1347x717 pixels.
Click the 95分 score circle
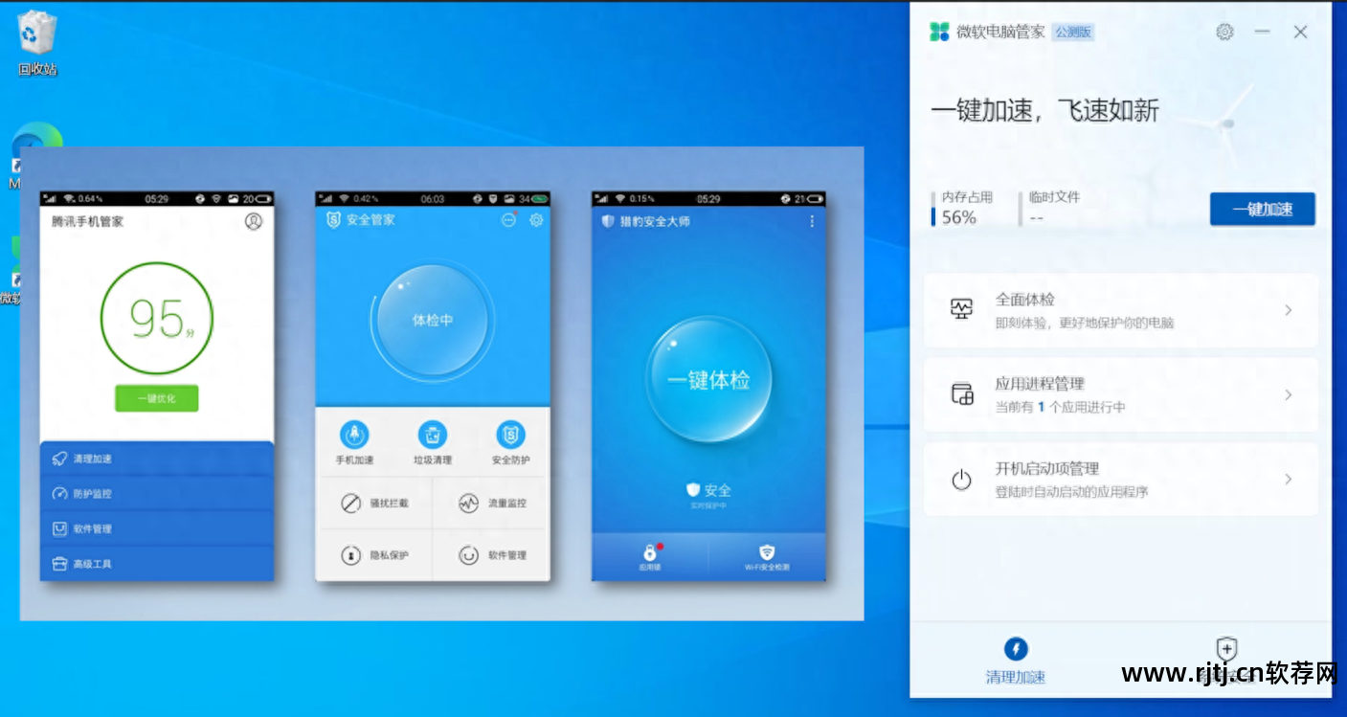coord(157,318)
